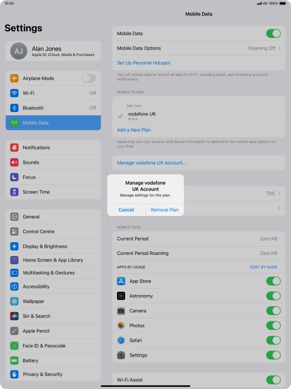
Task: Choose Remove Plan in the dialog
Action: pyautogui.click(x=165, y=210)
